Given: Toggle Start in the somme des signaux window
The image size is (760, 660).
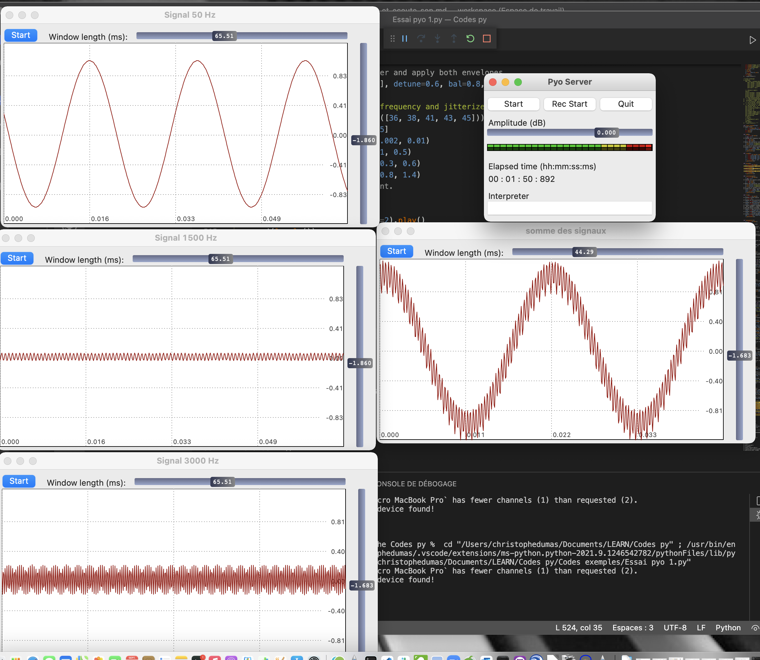Looking at the screenshot, I should 396,251.
